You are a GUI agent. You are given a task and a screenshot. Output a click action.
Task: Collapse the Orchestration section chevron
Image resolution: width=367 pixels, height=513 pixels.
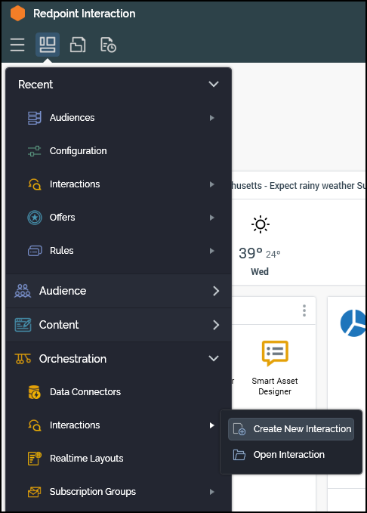pos(214,358)
